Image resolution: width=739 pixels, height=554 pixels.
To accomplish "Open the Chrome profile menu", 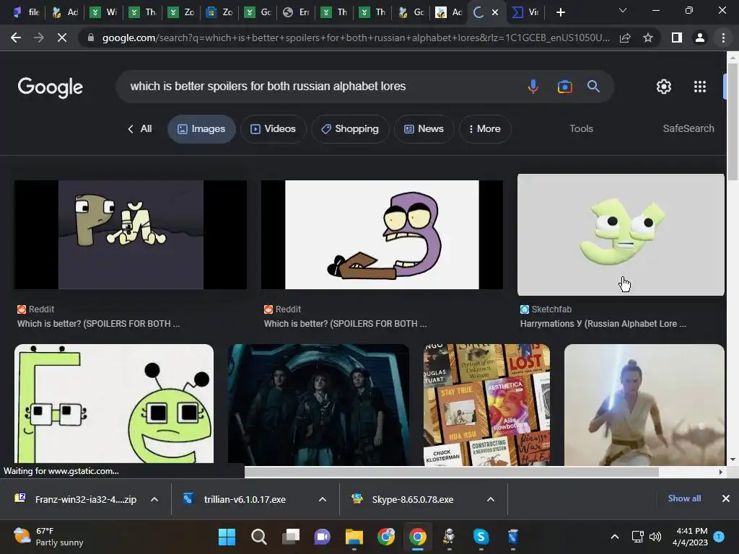I will click(700, 38).
